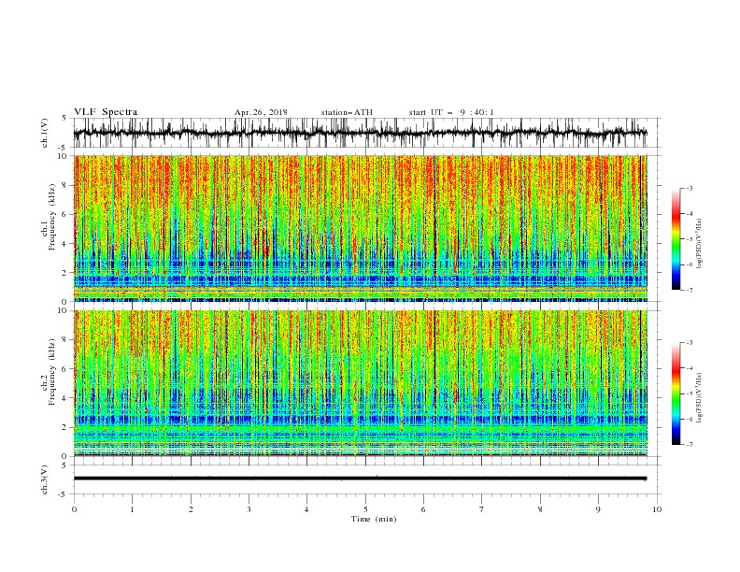This screenshot has width=740, height=572.
Task: Select ch.1 color bar "log(PSD)(V²/Hz)" label
Action: (x=700, y=244)
